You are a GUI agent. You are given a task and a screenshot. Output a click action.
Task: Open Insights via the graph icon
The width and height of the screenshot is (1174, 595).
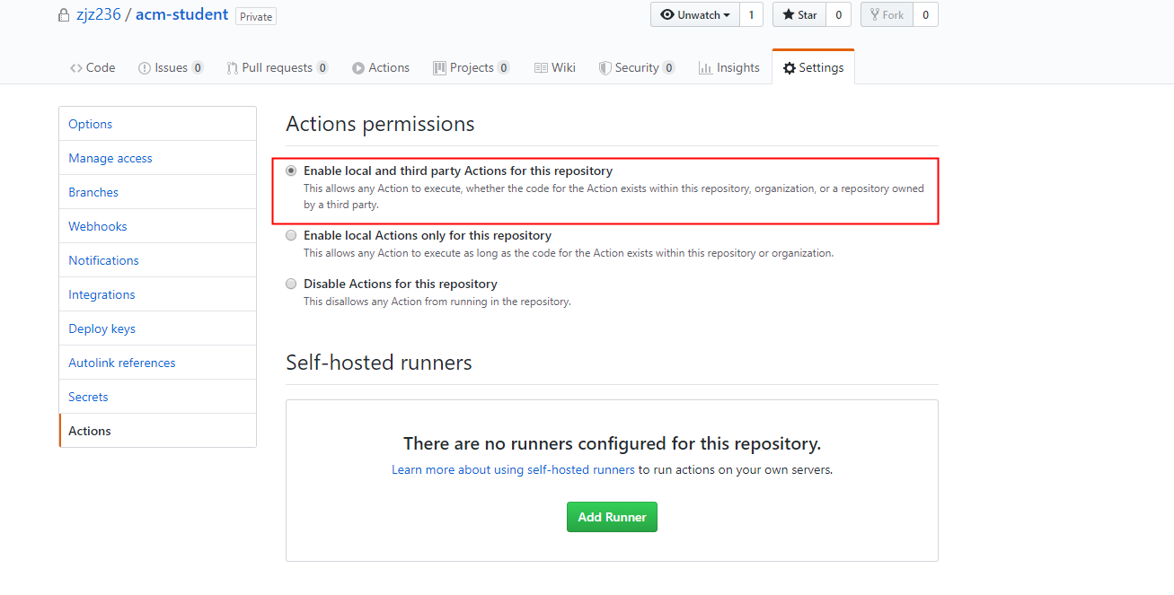(706, 67)
